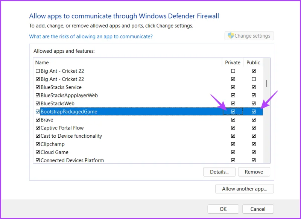301x219 pixels.
Task: Toggle the Public checkbox for Brave
Action: (254, 120)
